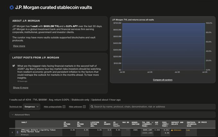Click the Low protocol technical risk value
Image resolution: width=218 pixels, height=137 pixels.
(188, 130)
